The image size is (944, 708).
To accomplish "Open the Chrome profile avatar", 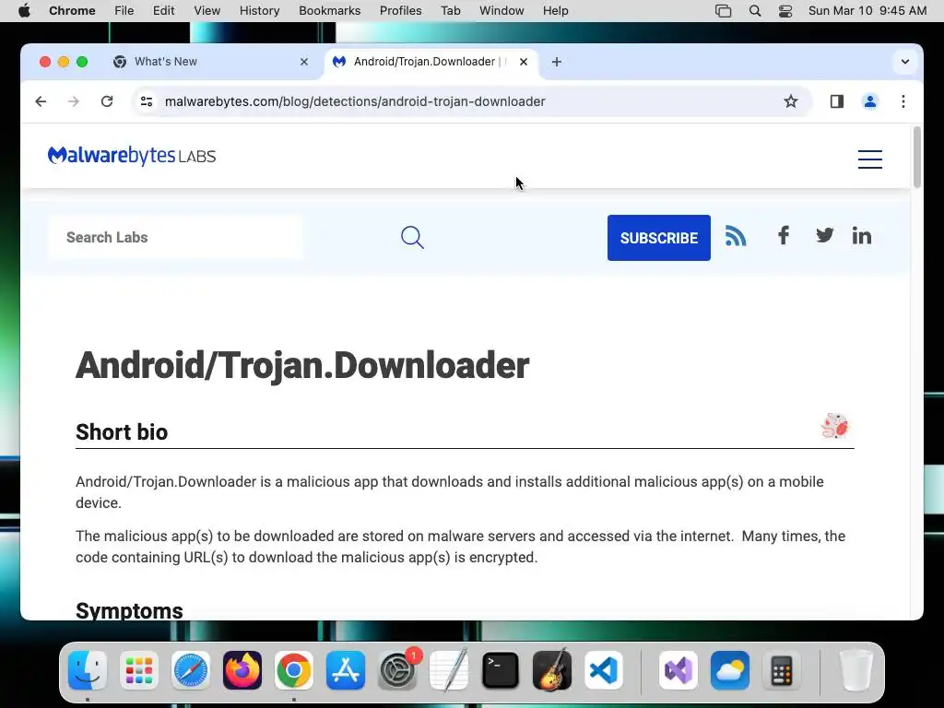I will point(869,101).
